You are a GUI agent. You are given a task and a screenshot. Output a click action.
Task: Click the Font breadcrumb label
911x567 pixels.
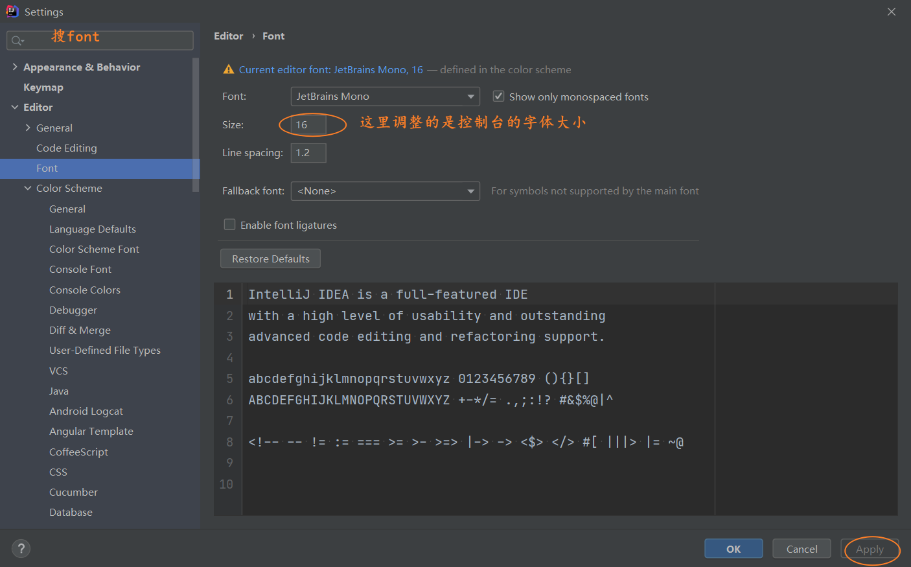point(273,36)
